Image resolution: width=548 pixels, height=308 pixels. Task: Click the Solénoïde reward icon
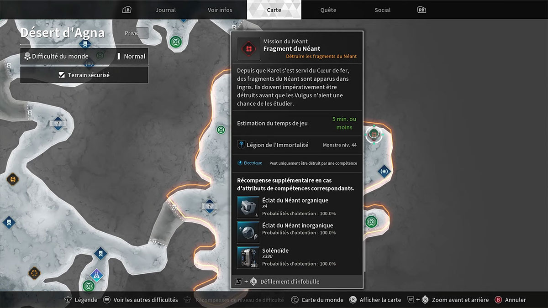click(x=248, y=257)
